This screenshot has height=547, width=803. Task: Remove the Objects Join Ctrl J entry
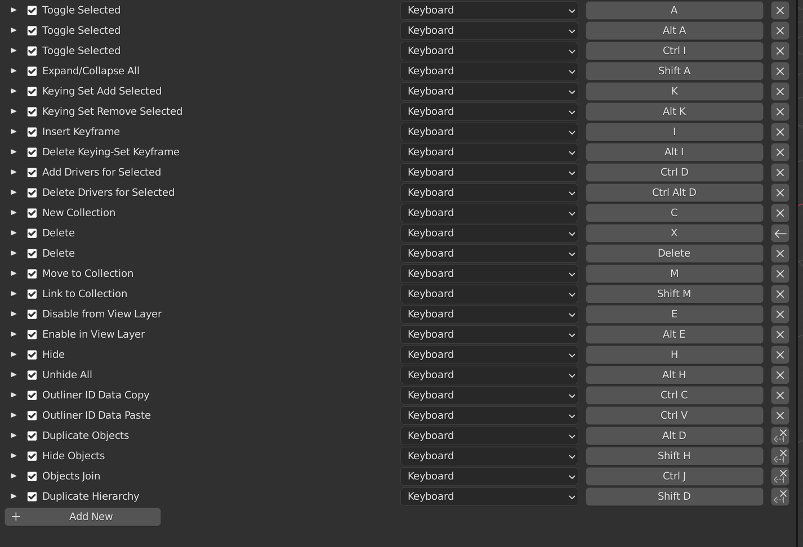click(780, 476)
